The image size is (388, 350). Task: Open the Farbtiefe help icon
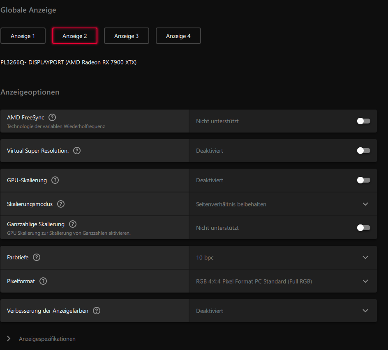click(37, 257)
